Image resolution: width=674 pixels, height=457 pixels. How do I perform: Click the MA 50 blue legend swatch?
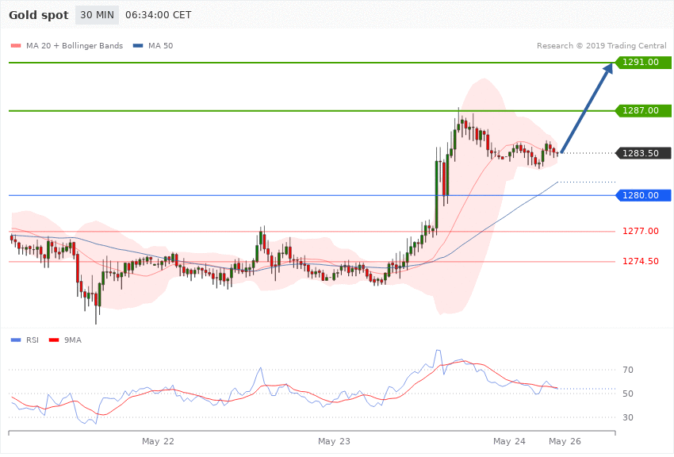point(138,45)
